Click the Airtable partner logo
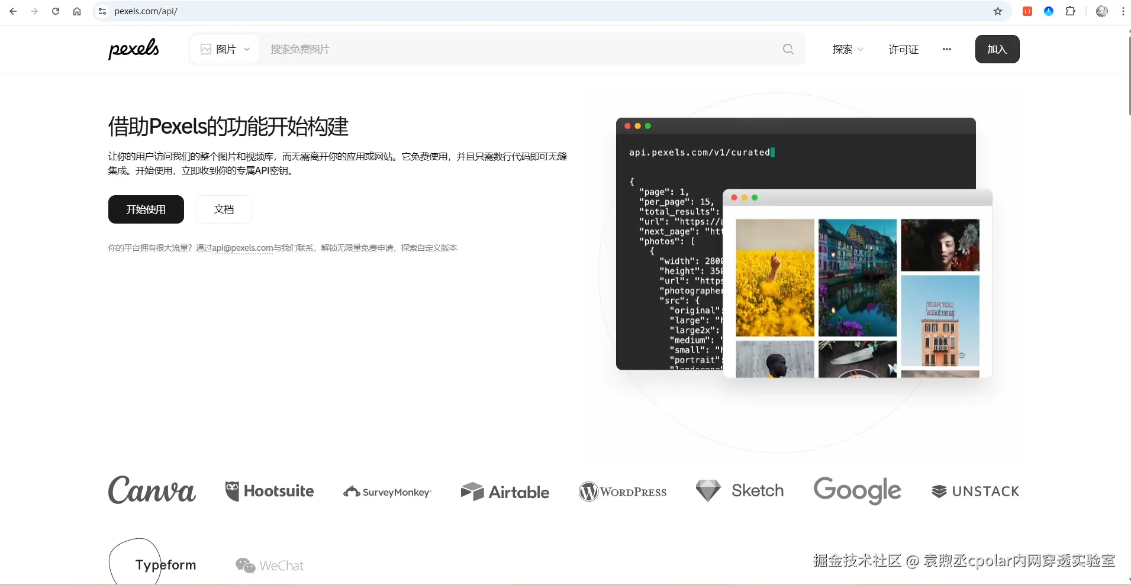This screenshot has height=585, width=1131. click(x=504, y=491)
